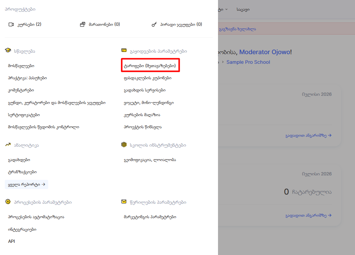Click ყველა რეპორტი button with arrow

coord(27,185)
